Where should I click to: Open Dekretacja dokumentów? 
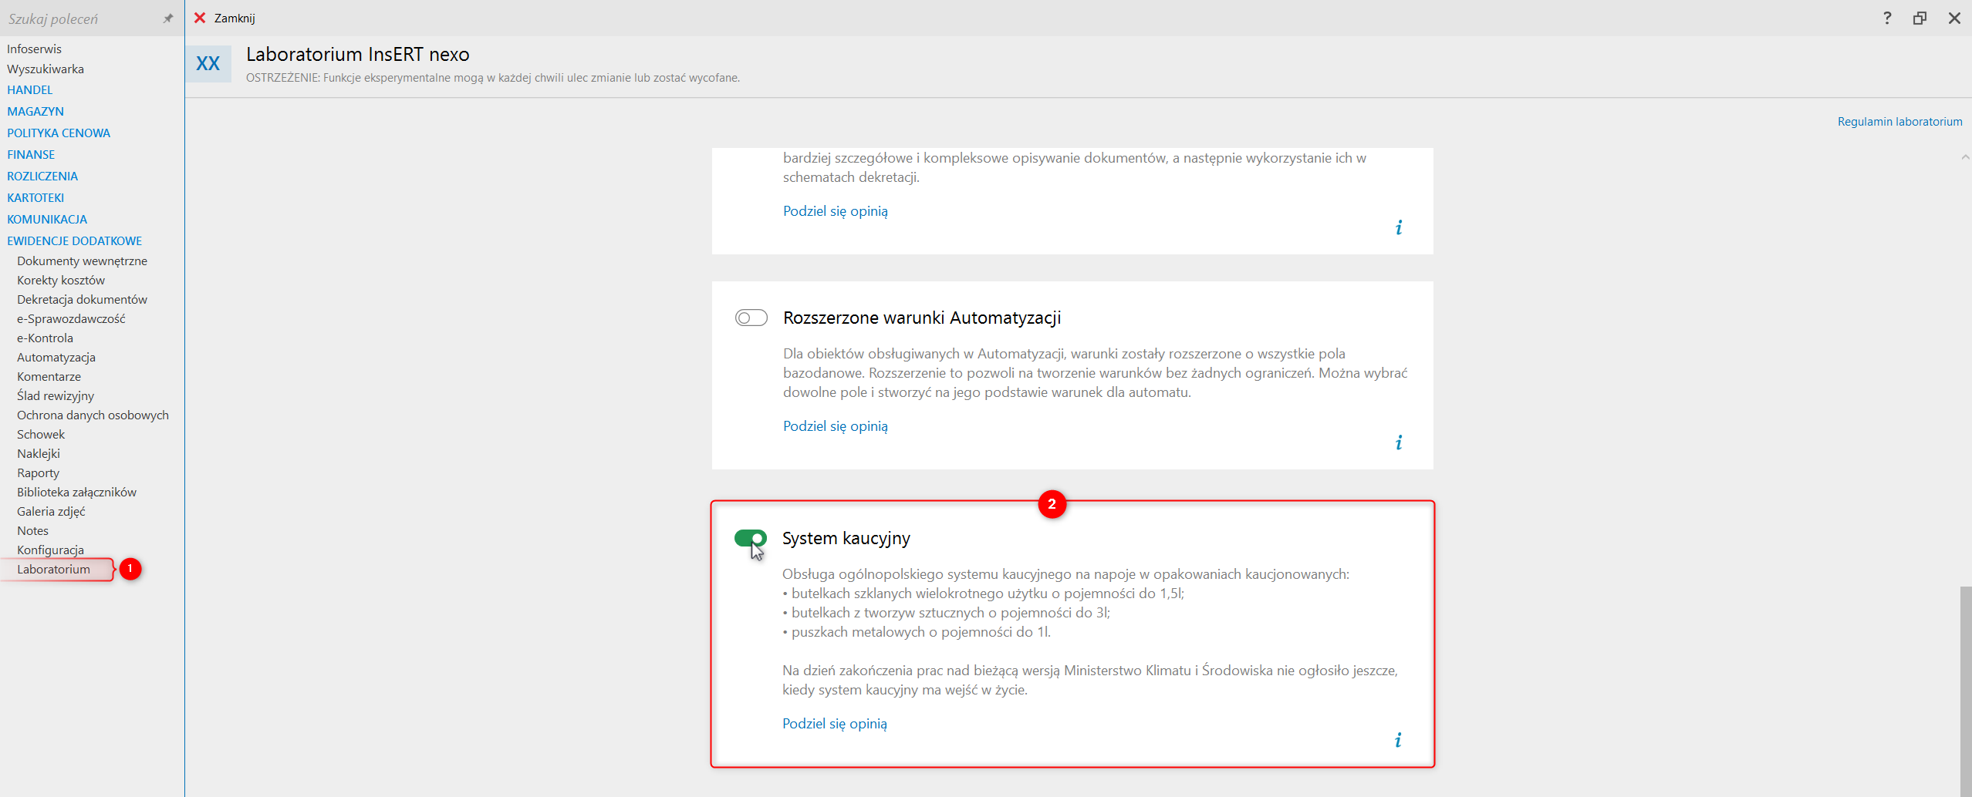click(x=83, y=299)
